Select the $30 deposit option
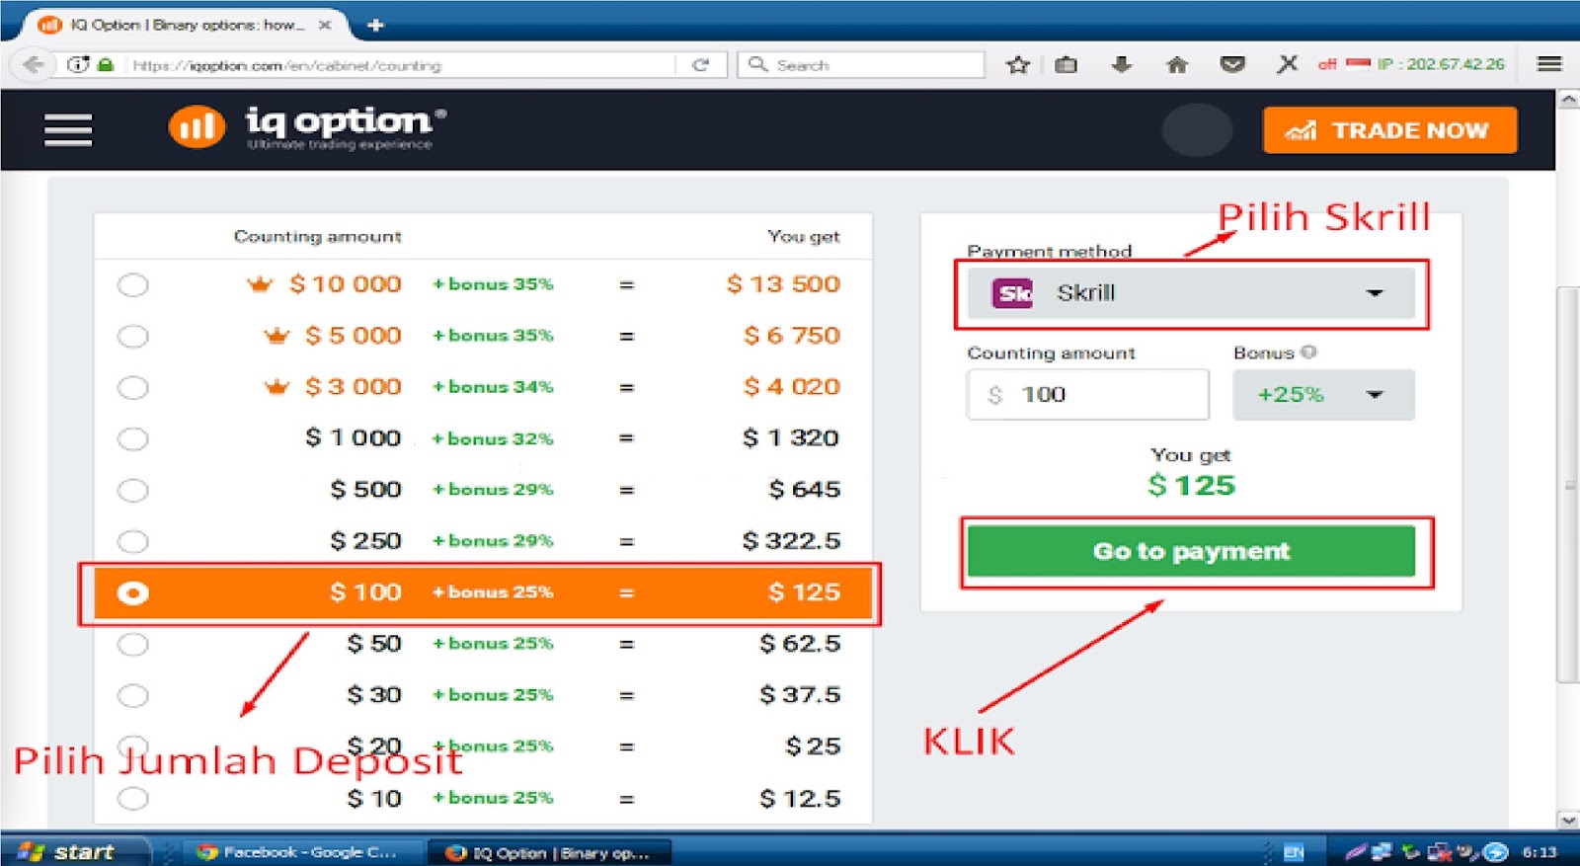The image size is (1580, 866). click(132, 695)
